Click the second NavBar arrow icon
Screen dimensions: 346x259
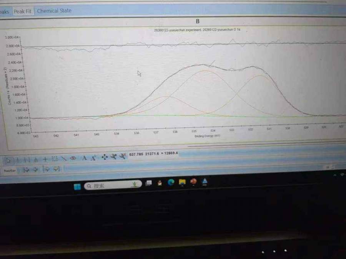[x=35, y=169]
